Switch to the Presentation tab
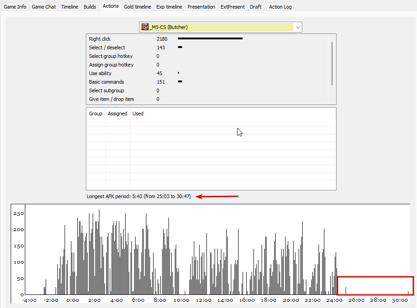 pyautogui.click(x=201, y=7)
